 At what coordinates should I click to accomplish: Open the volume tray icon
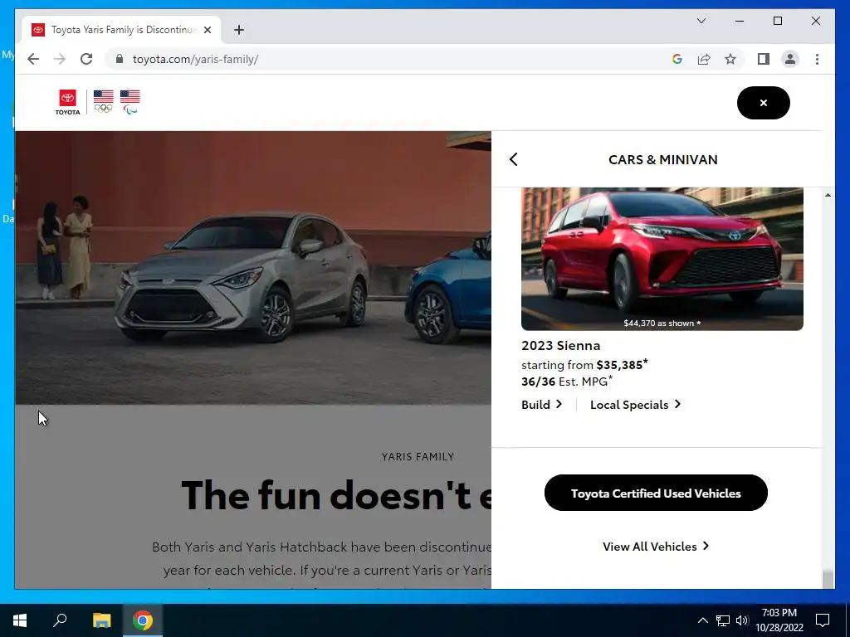click(742, 620)
